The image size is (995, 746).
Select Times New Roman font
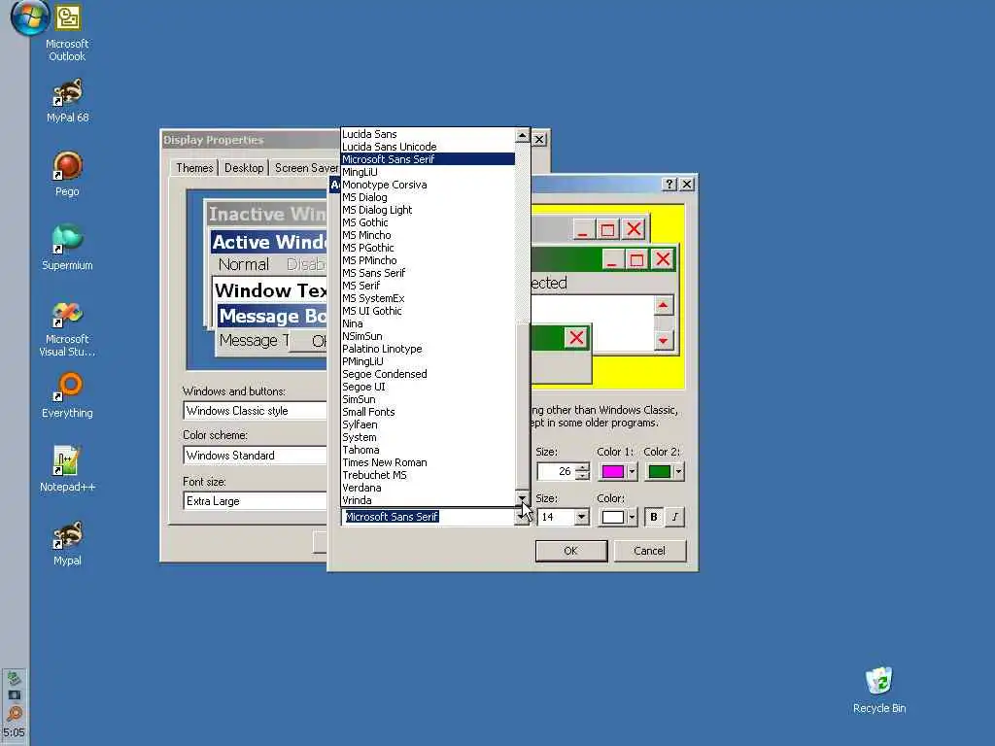coord(428,462)
